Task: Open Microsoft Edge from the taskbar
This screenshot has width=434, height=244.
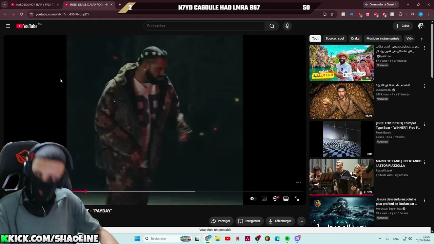Action: [x=277, y=239]
